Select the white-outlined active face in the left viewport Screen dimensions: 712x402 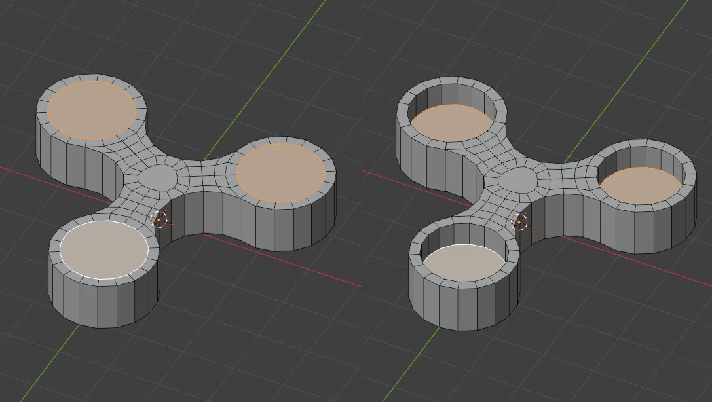tap(104, 250)
